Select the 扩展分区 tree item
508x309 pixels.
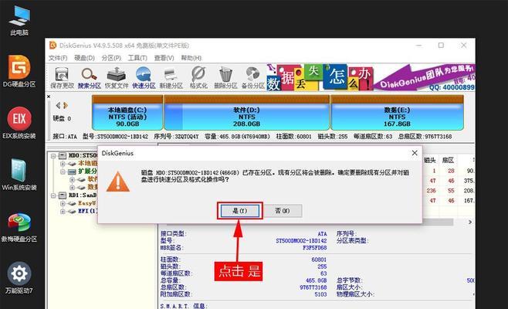87,171
